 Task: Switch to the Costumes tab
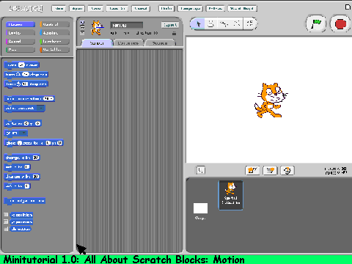pos(128,43)
